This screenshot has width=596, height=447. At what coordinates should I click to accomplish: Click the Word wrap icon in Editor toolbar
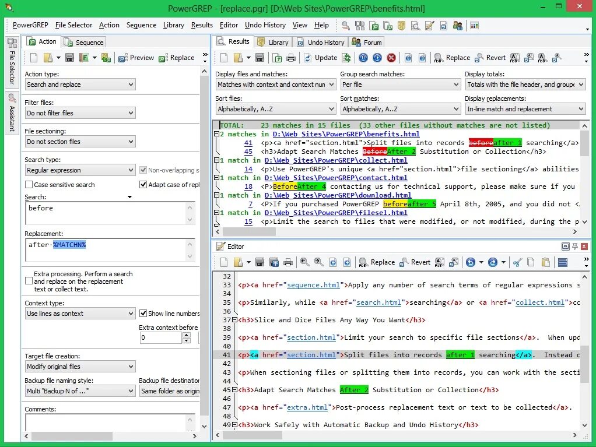pos(563,262)
